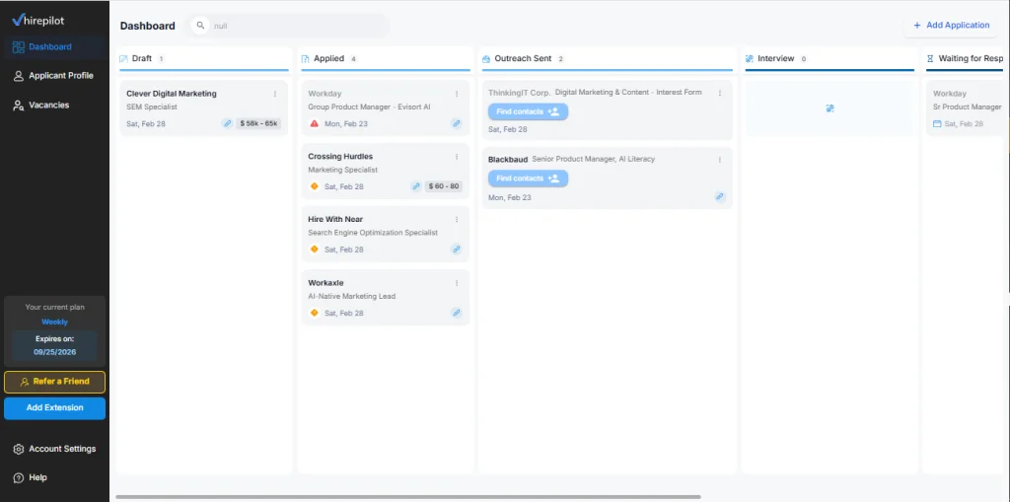Screen dimensions: 1010x502
Task: Click the search magnifier icon
Action: pos(200,26)
